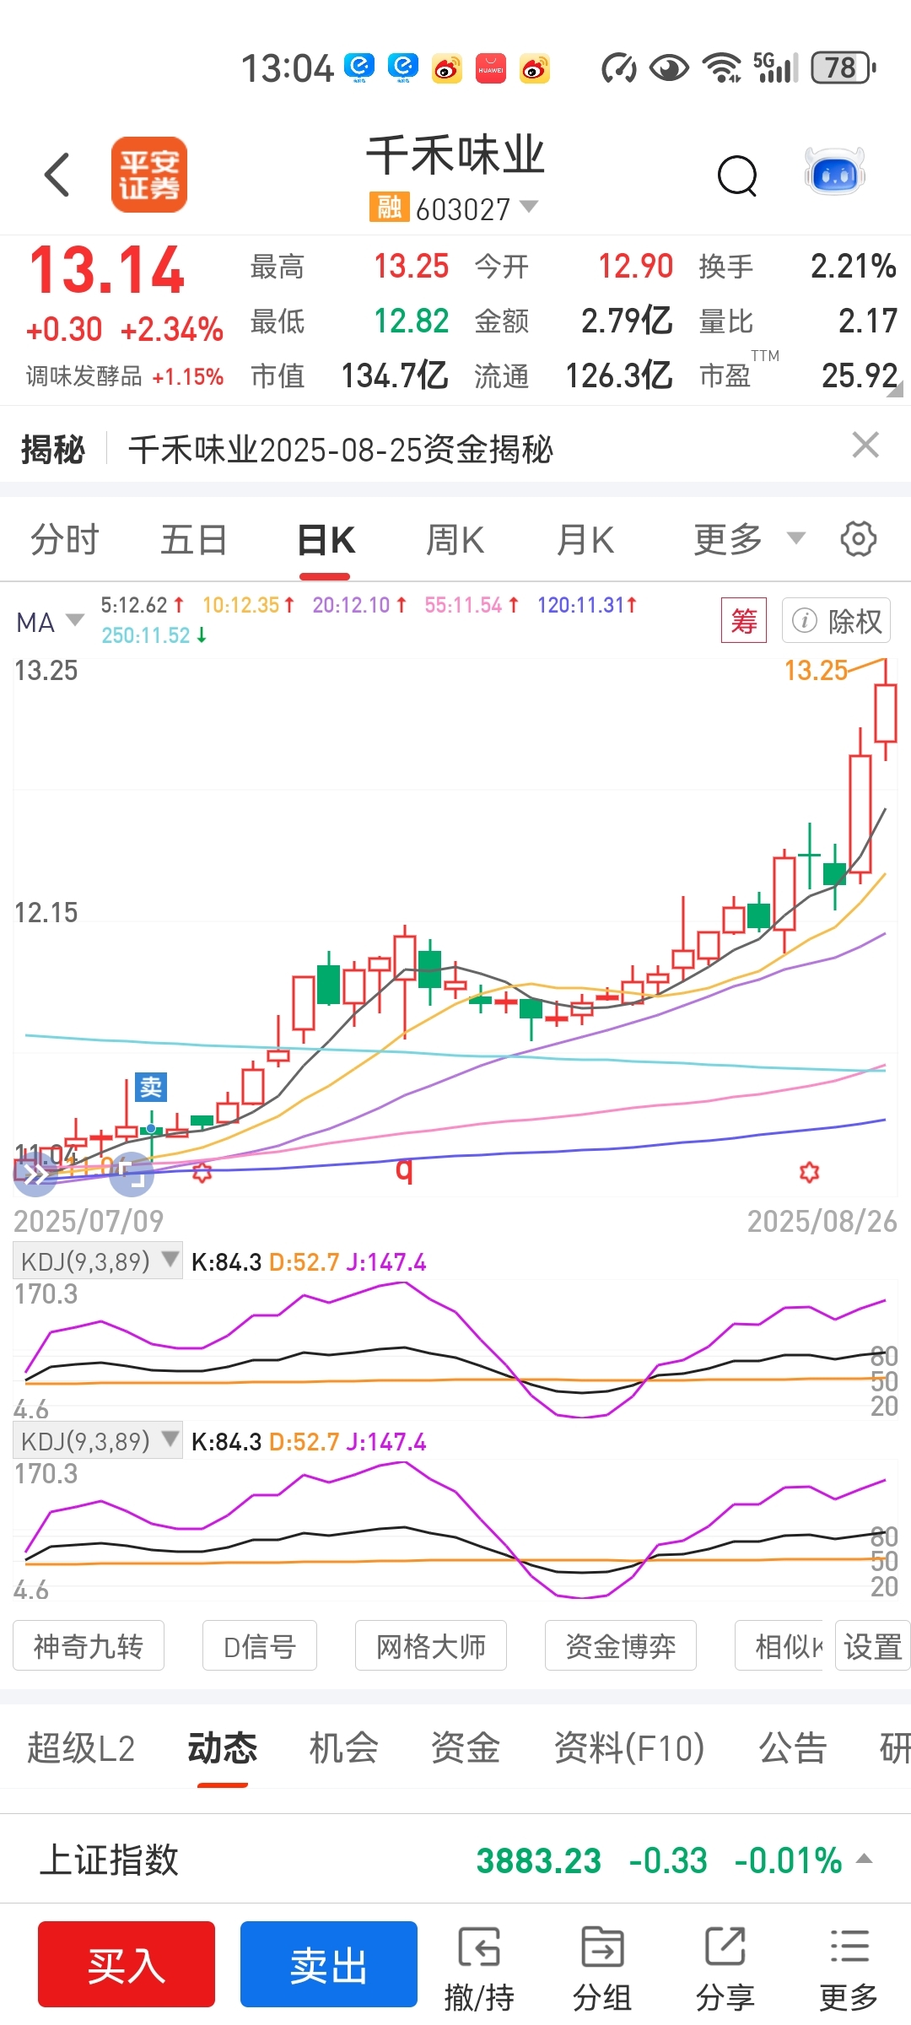Expand the 上证指数 index bar arrow
911x2025 pixels.
click(864, 1858)
